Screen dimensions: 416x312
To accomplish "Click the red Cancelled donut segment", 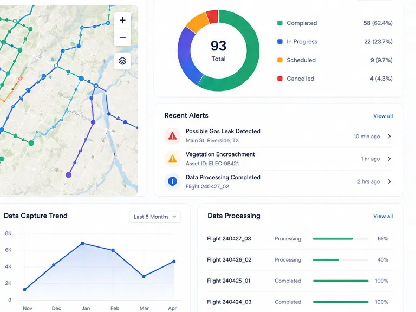I will 213,16.
